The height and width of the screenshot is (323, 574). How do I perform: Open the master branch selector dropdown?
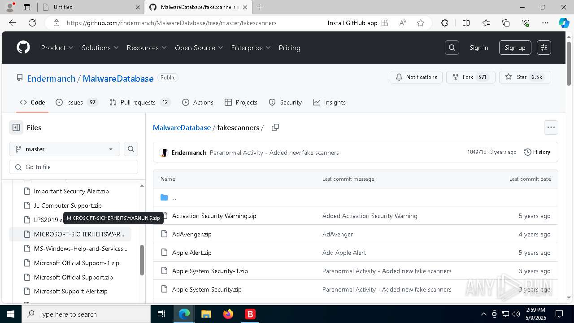65,149
